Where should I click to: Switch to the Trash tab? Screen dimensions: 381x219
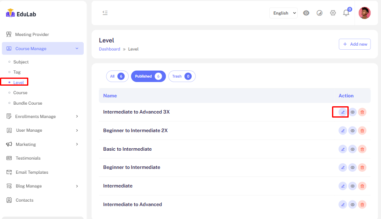(182, 76)
